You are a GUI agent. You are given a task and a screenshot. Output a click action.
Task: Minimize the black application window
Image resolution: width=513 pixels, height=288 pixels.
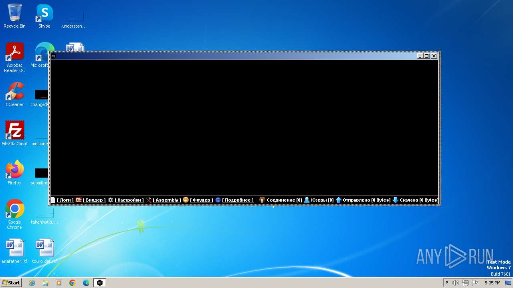(420, 56)
